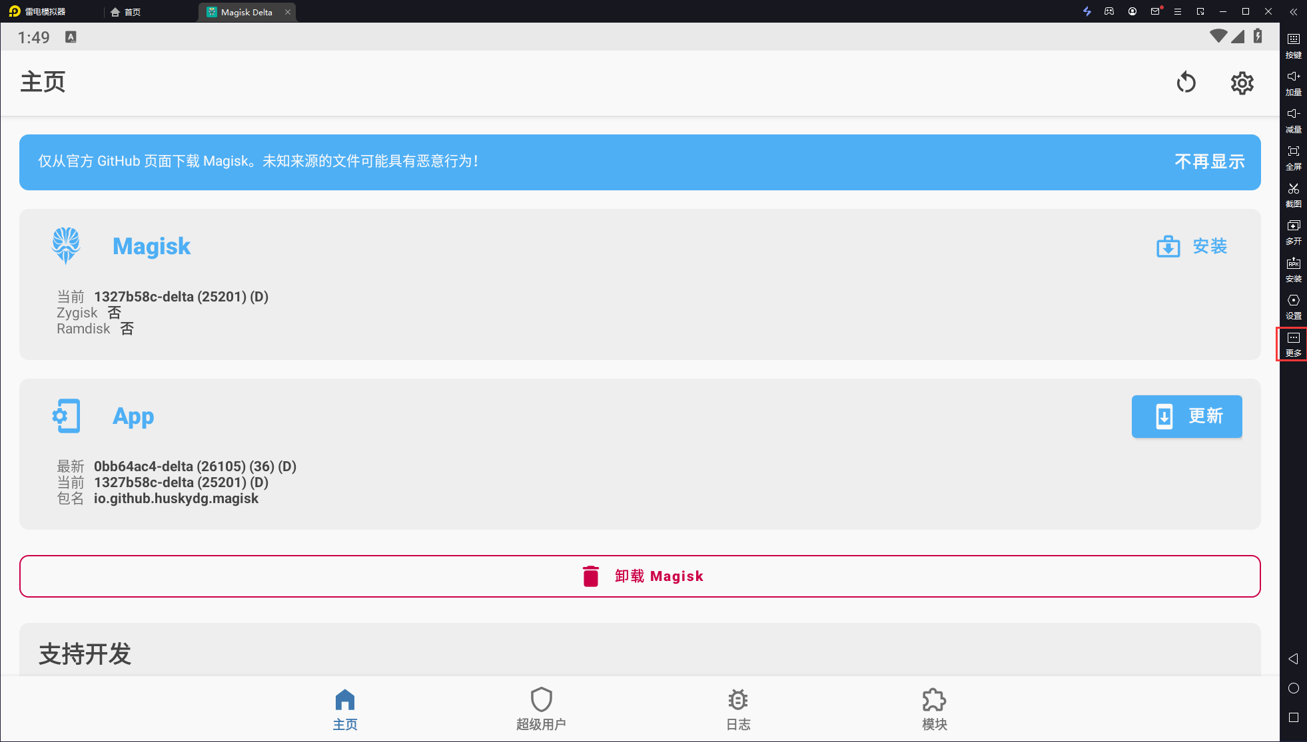Open the 多开 multi-instance tool
The width and height of the screenshot is (1307, 742).
tap(1294, 232)
